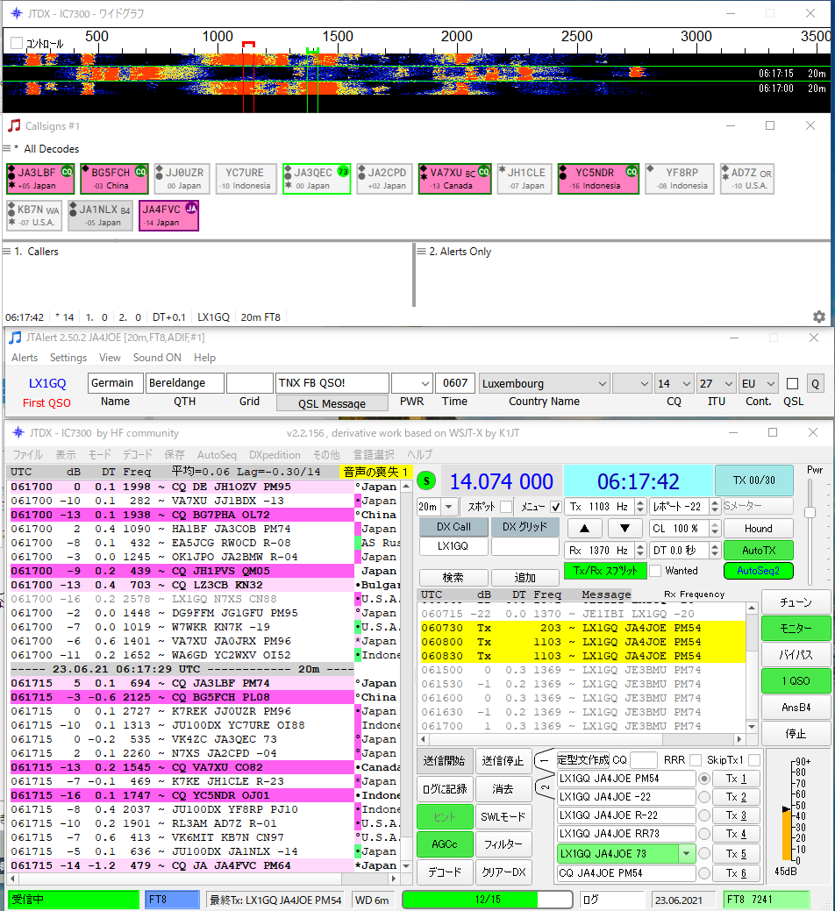
Task: Select radio button for LX1GQ JA4JOE RR73
Action: pyautogui.click(x=704, y=834)
